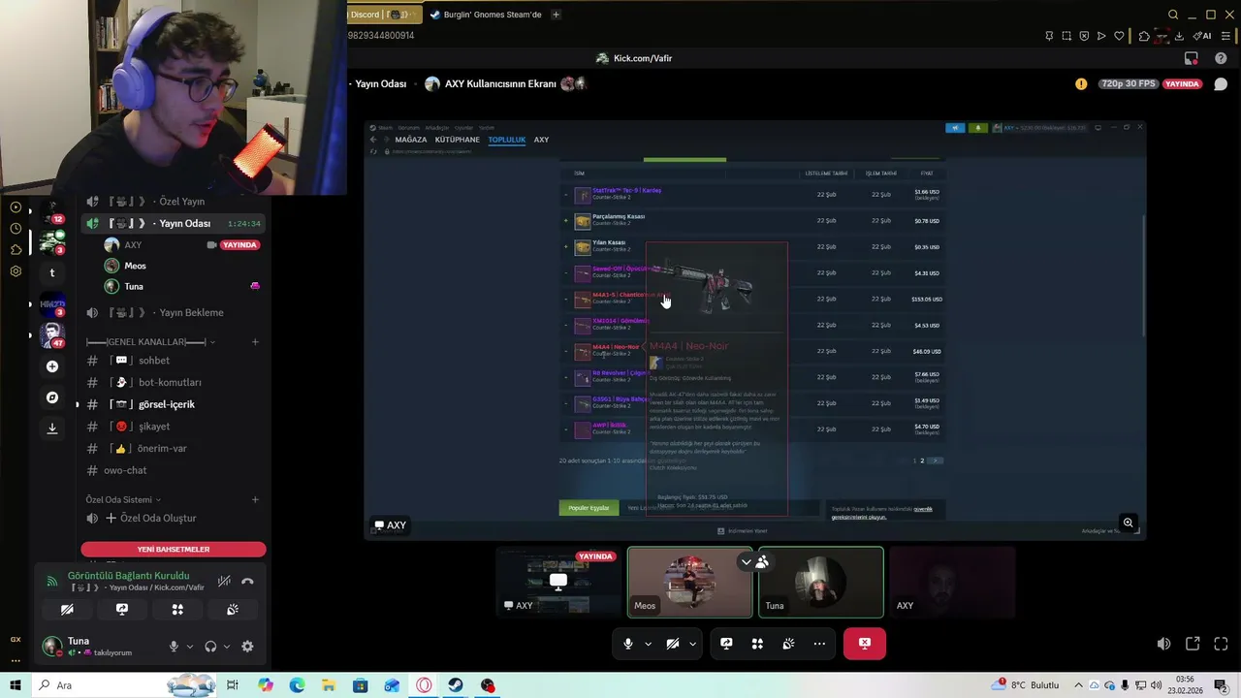Deafen with headphone icon in user panel
Viewport: 1241px width, 698px height.
(x=210, y=647)
